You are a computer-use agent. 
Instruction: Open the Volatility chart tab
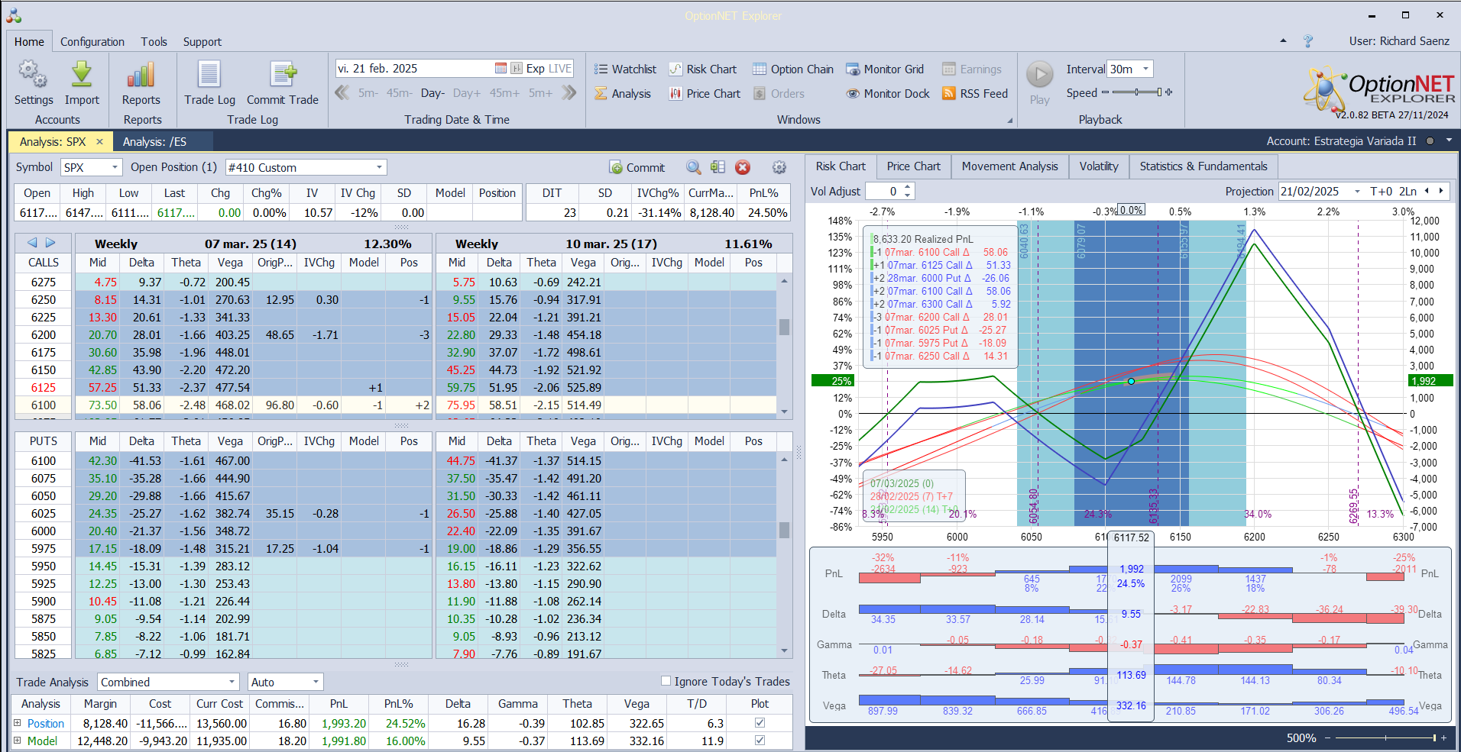1098,166
